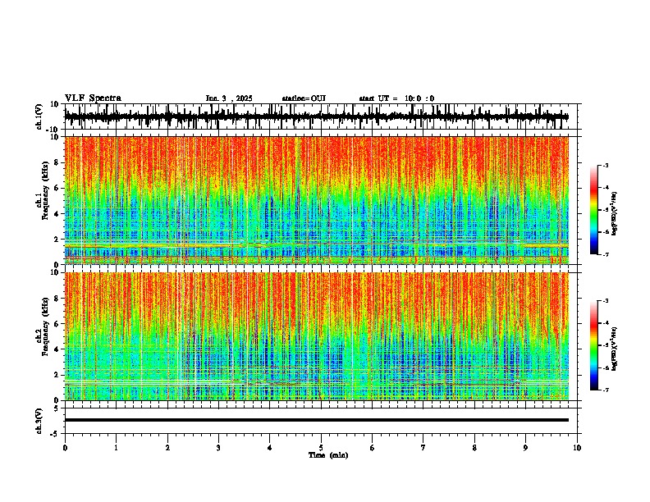Click the "-7" label on ch.1 color scale
The image size is (650, 502).
605,254
